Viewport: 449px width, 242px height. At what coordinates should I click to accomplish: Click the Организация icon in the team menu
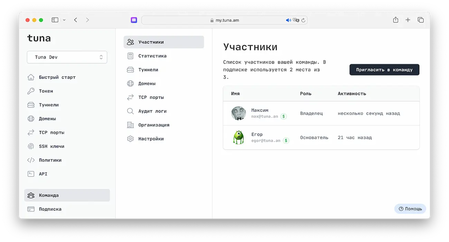[130, 125]
